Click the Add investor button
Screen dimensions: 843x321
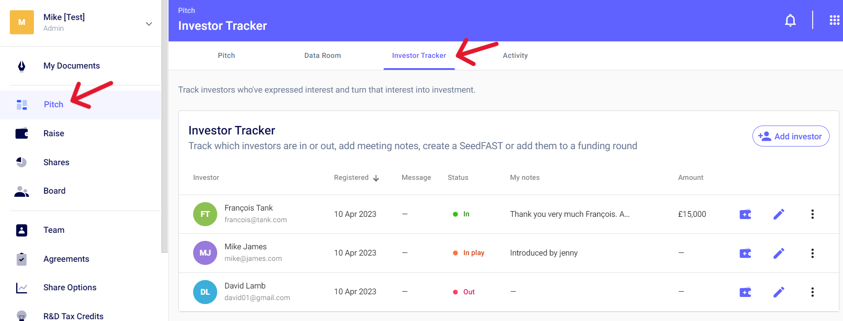point(790,136)
